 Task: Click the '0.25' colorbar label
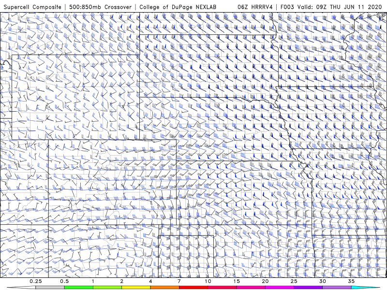36,281
